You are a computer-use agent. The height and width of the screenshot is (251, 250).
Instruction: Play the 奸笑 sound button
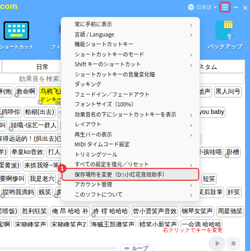coord(234,192)
